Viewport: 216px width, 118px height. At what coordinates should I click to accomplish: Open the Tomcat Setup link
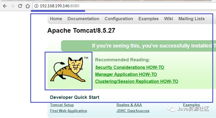coord(62,105)
